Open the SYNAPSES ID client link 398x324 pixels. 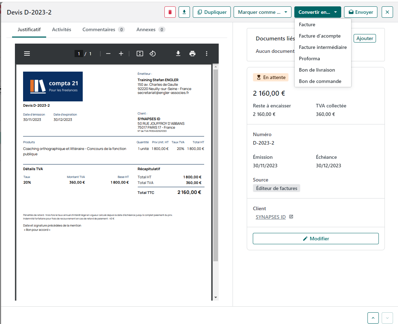coord(271,217)
